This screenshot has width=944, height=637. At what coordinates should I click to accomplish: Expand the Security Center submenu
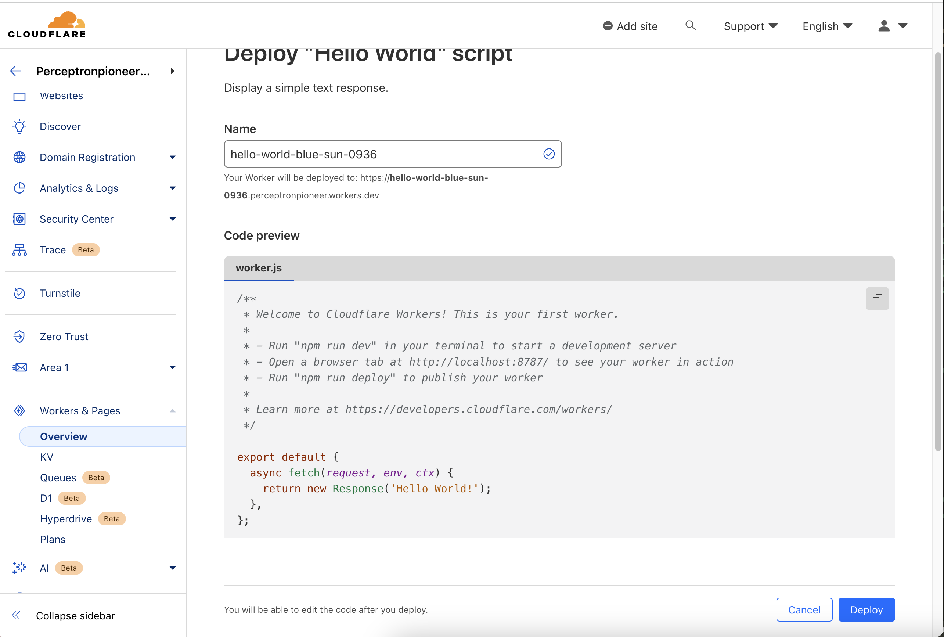[172, 219]
